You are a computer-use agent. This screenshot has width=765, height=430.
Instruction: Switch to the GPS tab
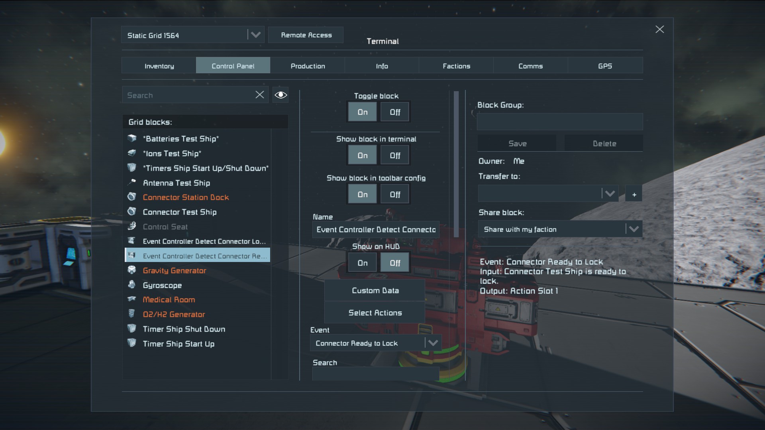click(x=605, y=66)
